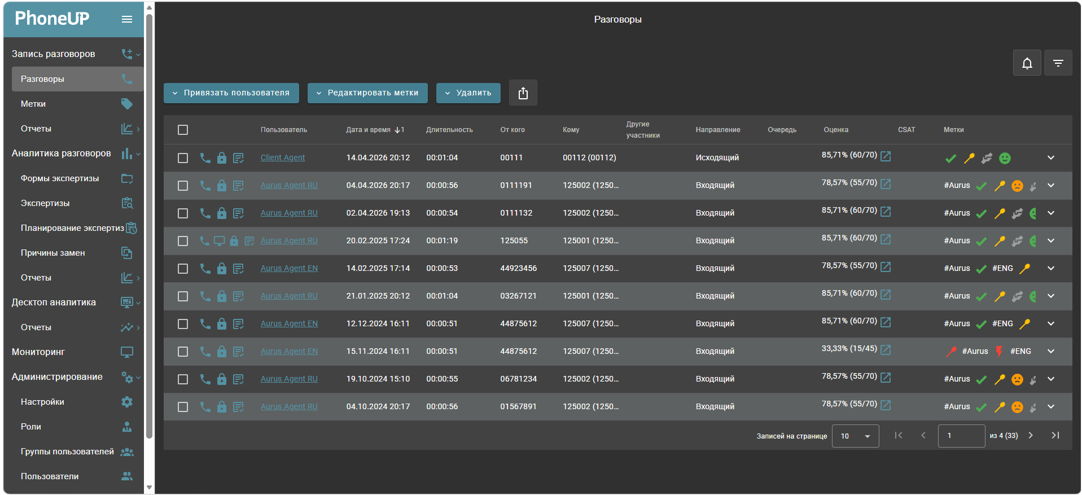Open transcript icon in 02.04.2026 19:13 row
The height and width of the screenshot is (495, 1082).
click(x=238, y=213)
